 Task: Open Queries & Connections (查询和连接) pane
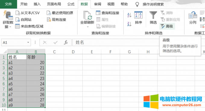(107, 13)
